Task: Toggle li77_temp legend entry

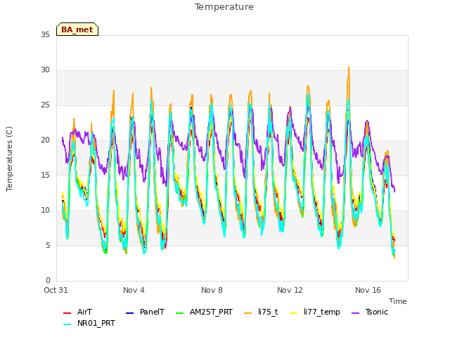Action: click(x=315, y=312)
